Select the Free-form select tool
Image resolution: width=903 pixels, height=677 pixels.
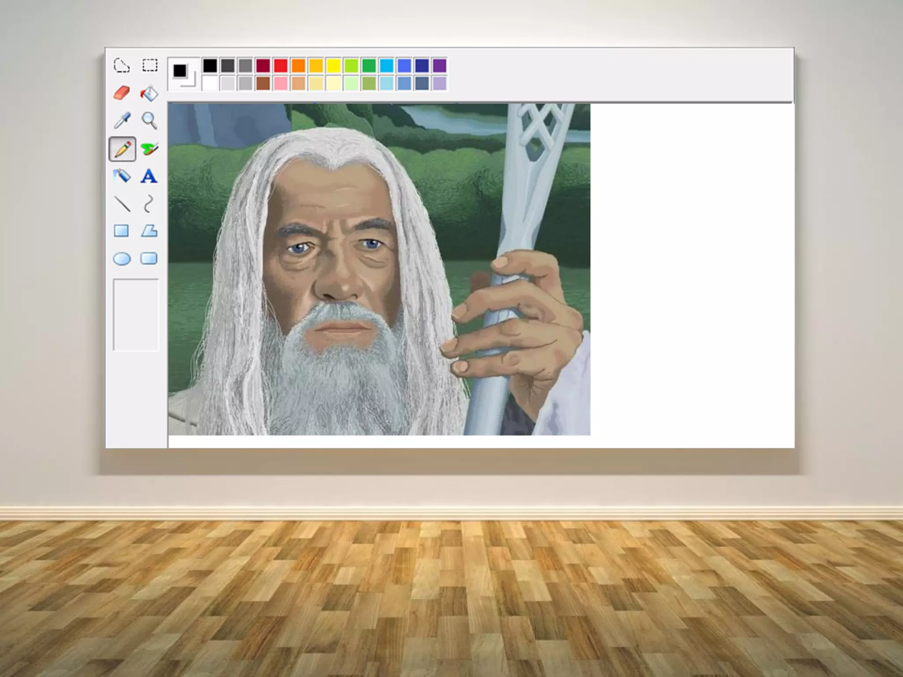(121, 66)
